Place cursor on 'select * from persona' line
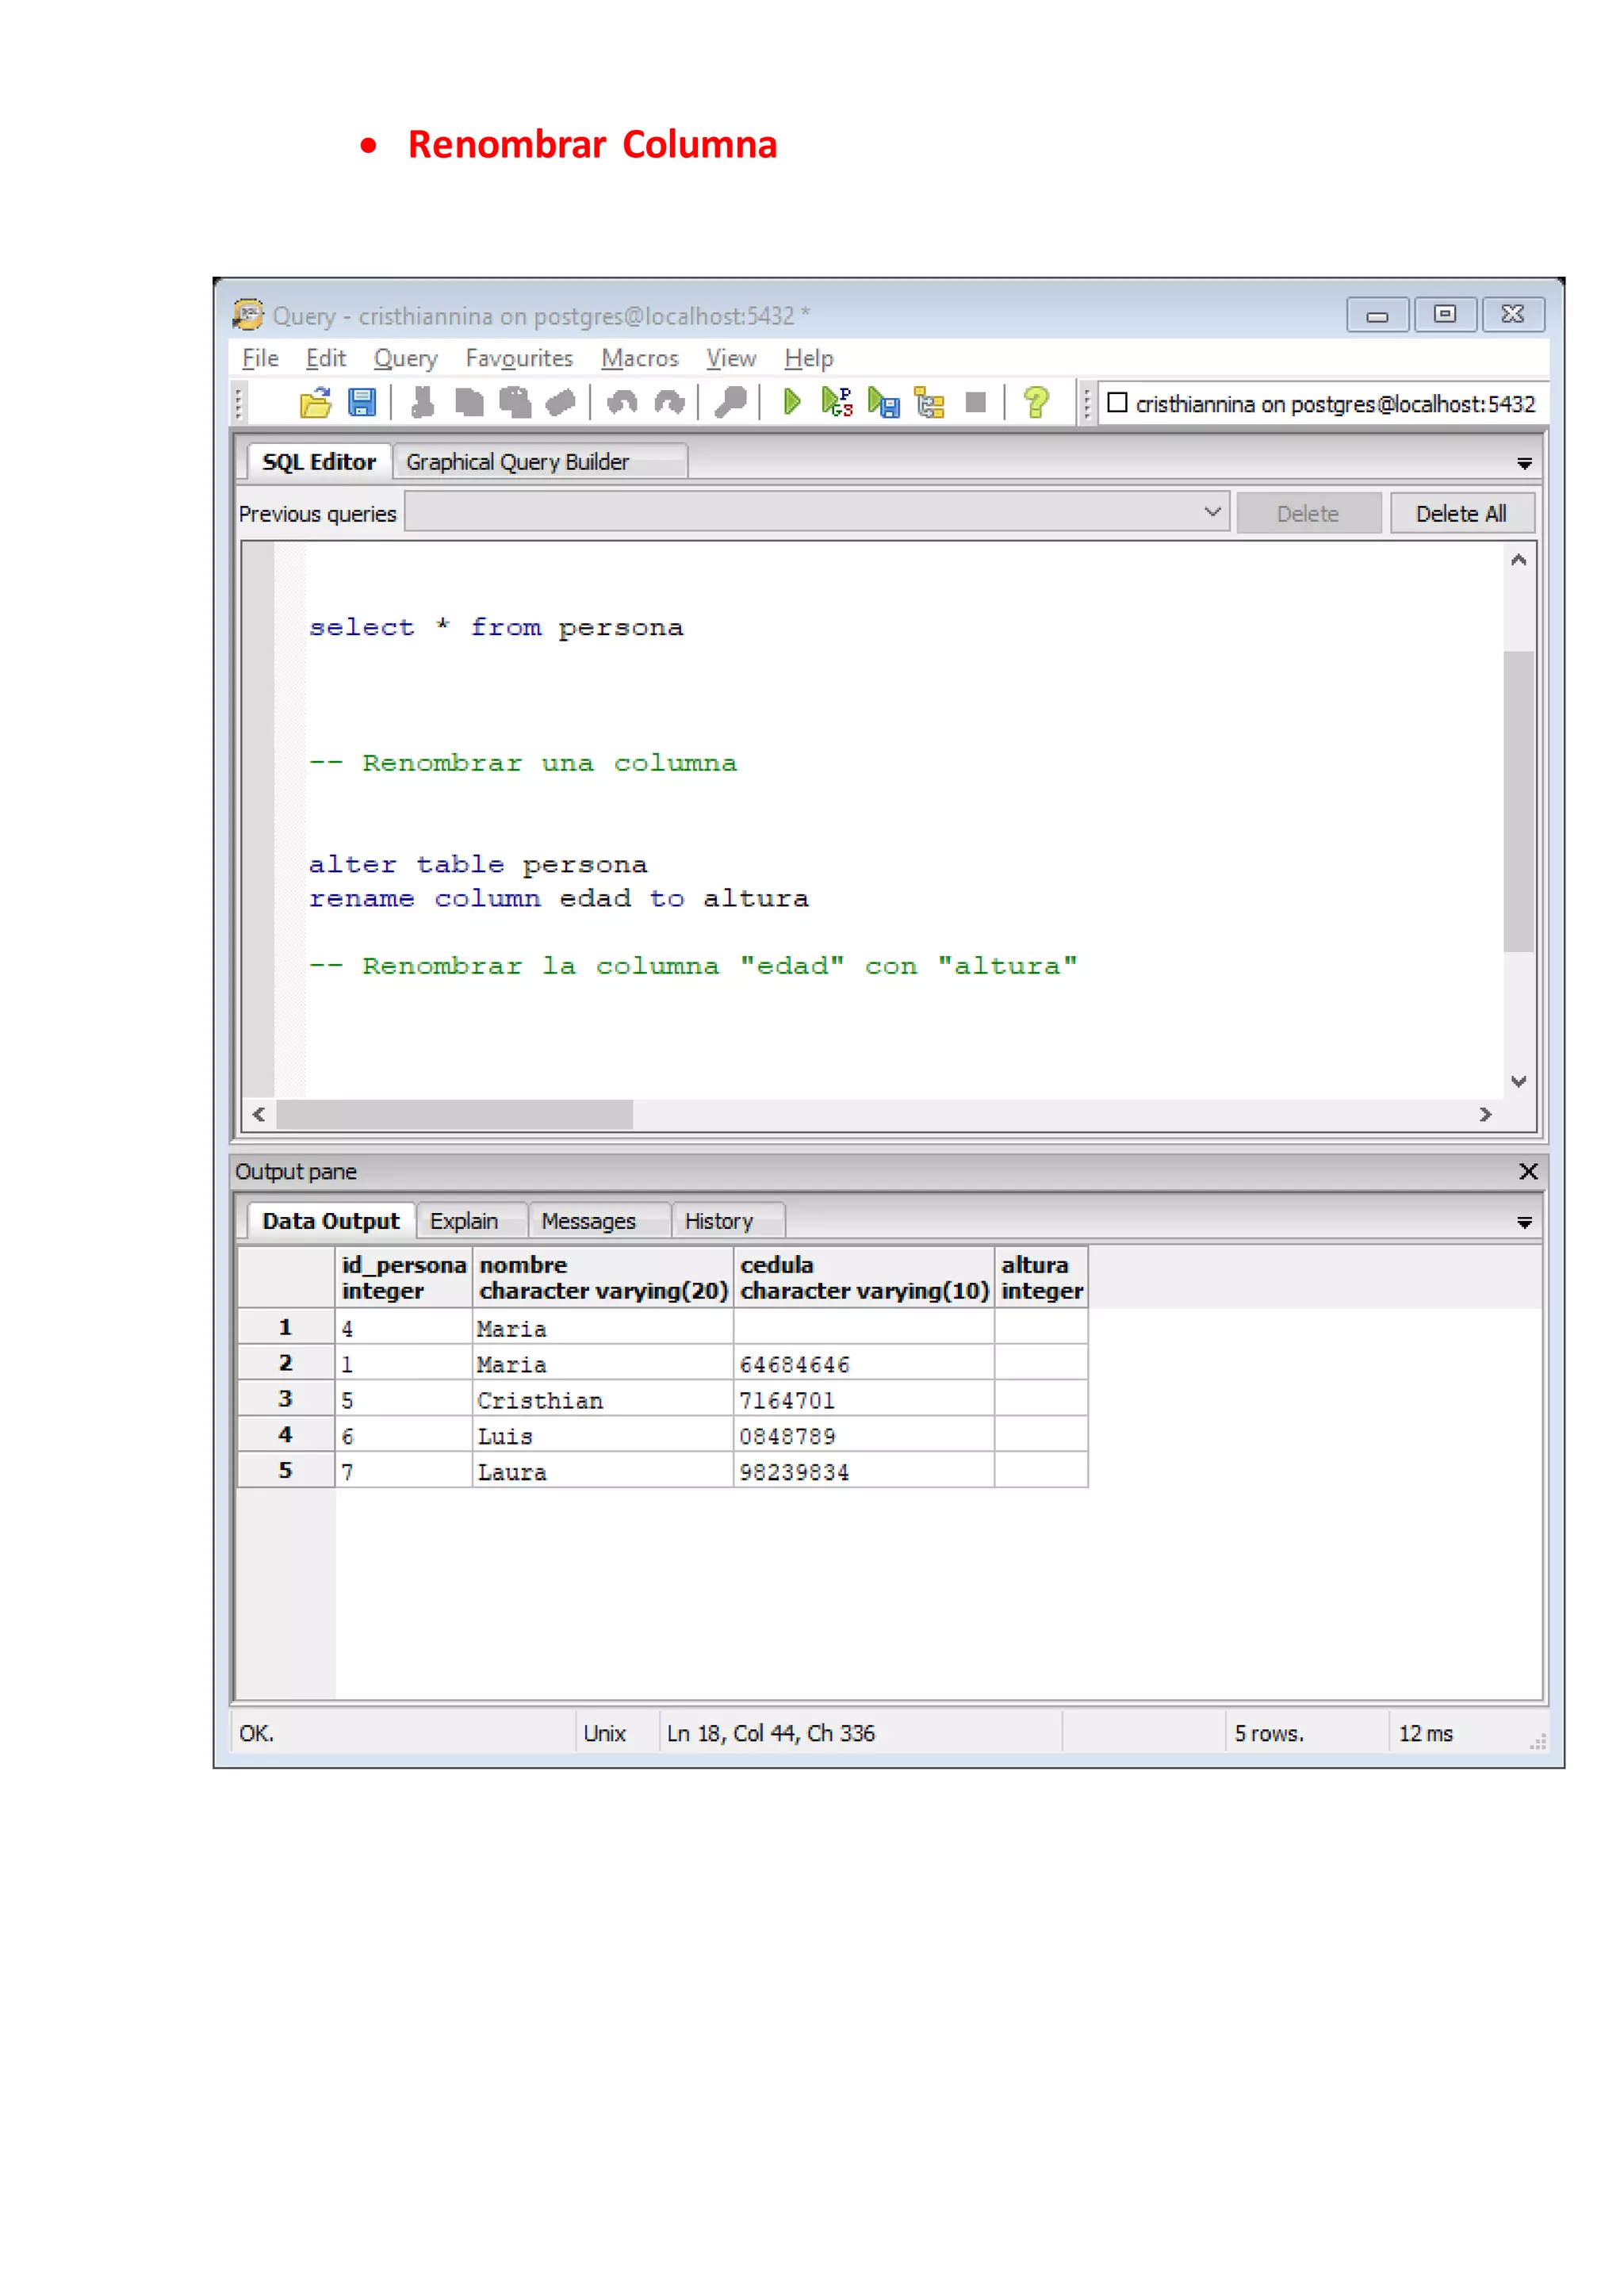 click(496, 627)
